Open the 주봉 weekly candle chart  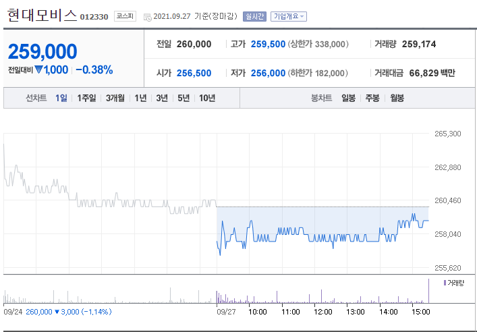coord(372,98)
